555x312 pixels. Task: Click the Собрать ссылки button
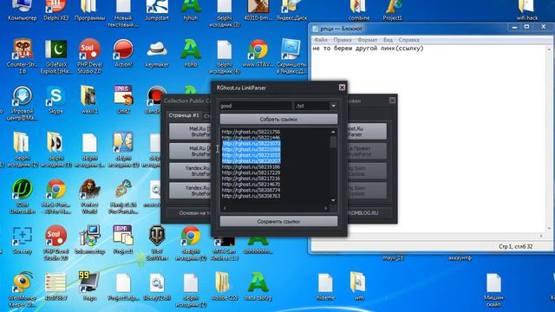278,120
